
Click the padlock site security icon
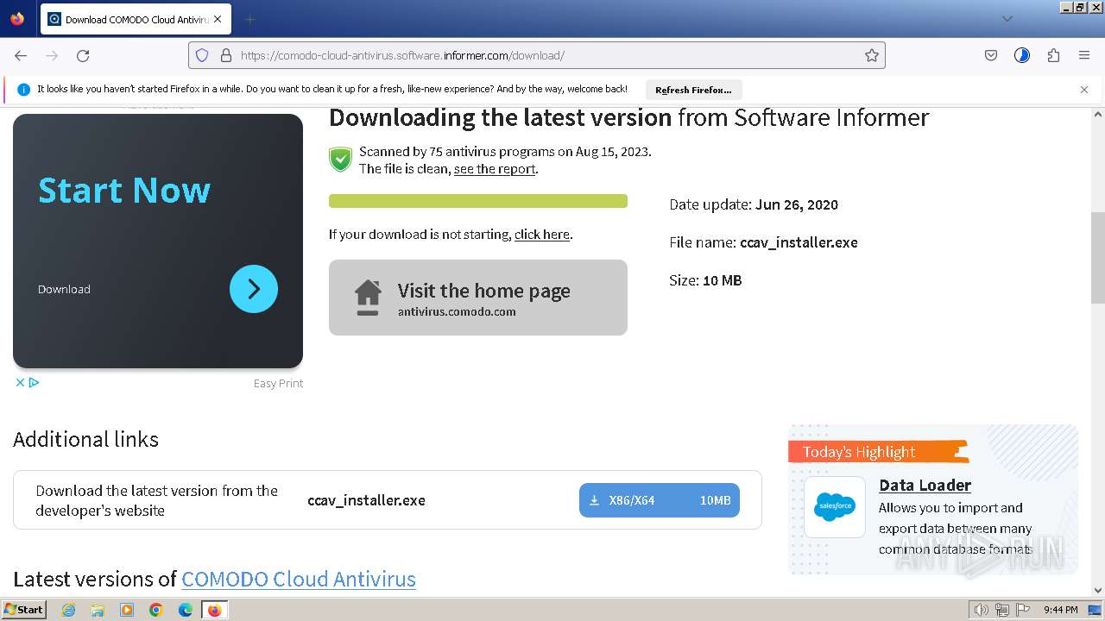[226, 55]
